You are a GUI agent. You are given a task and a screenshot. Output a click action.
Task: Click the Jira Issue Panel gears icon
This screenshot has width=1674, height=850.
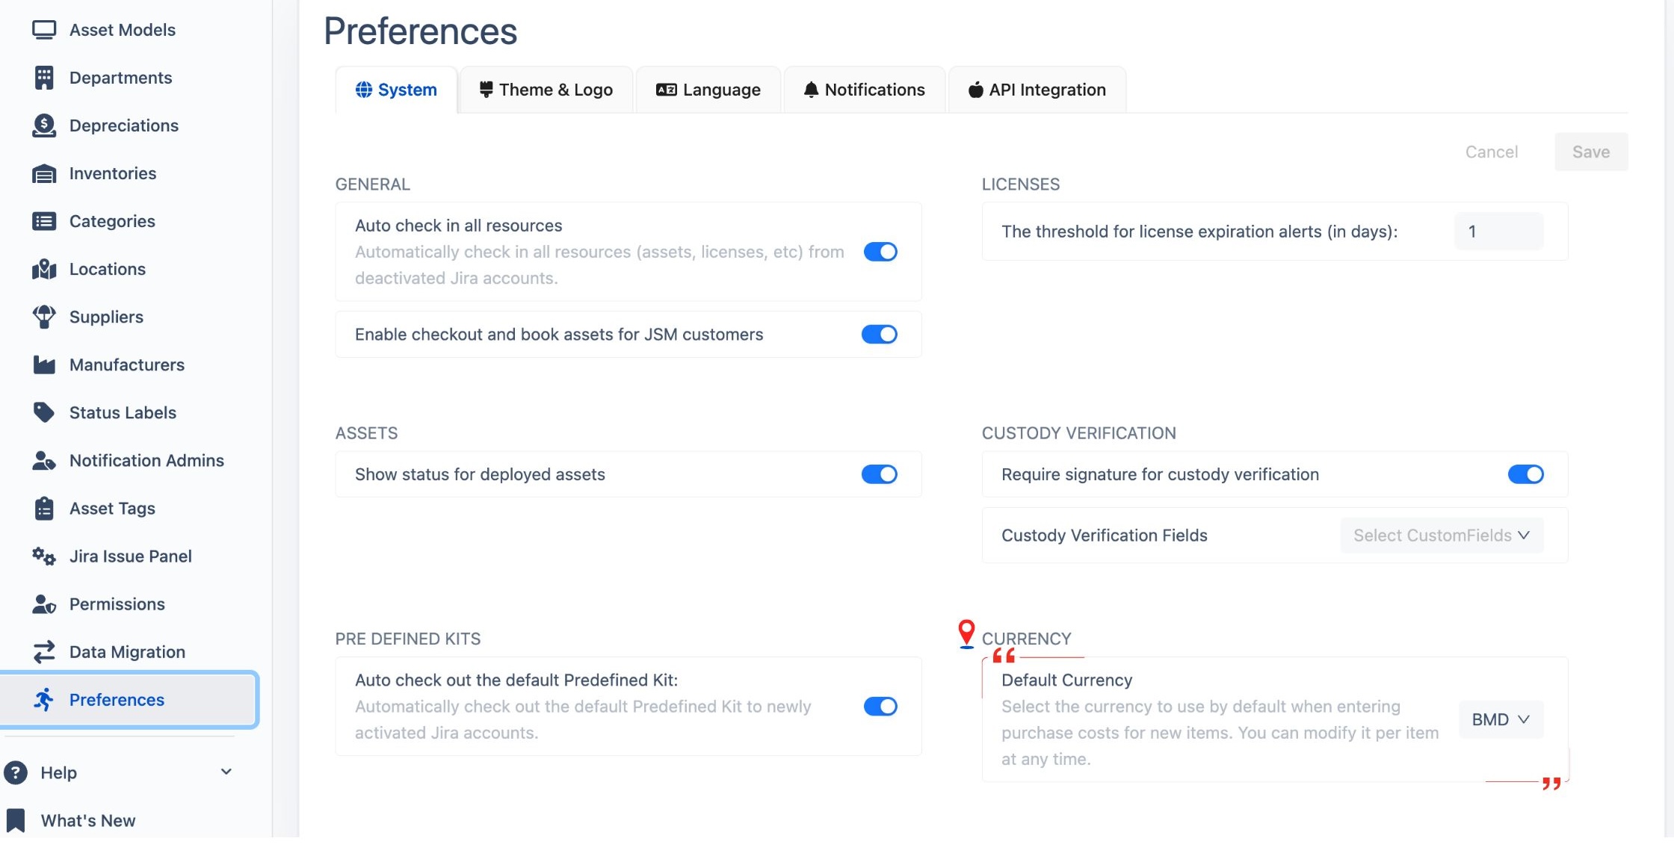pos(44,556)
